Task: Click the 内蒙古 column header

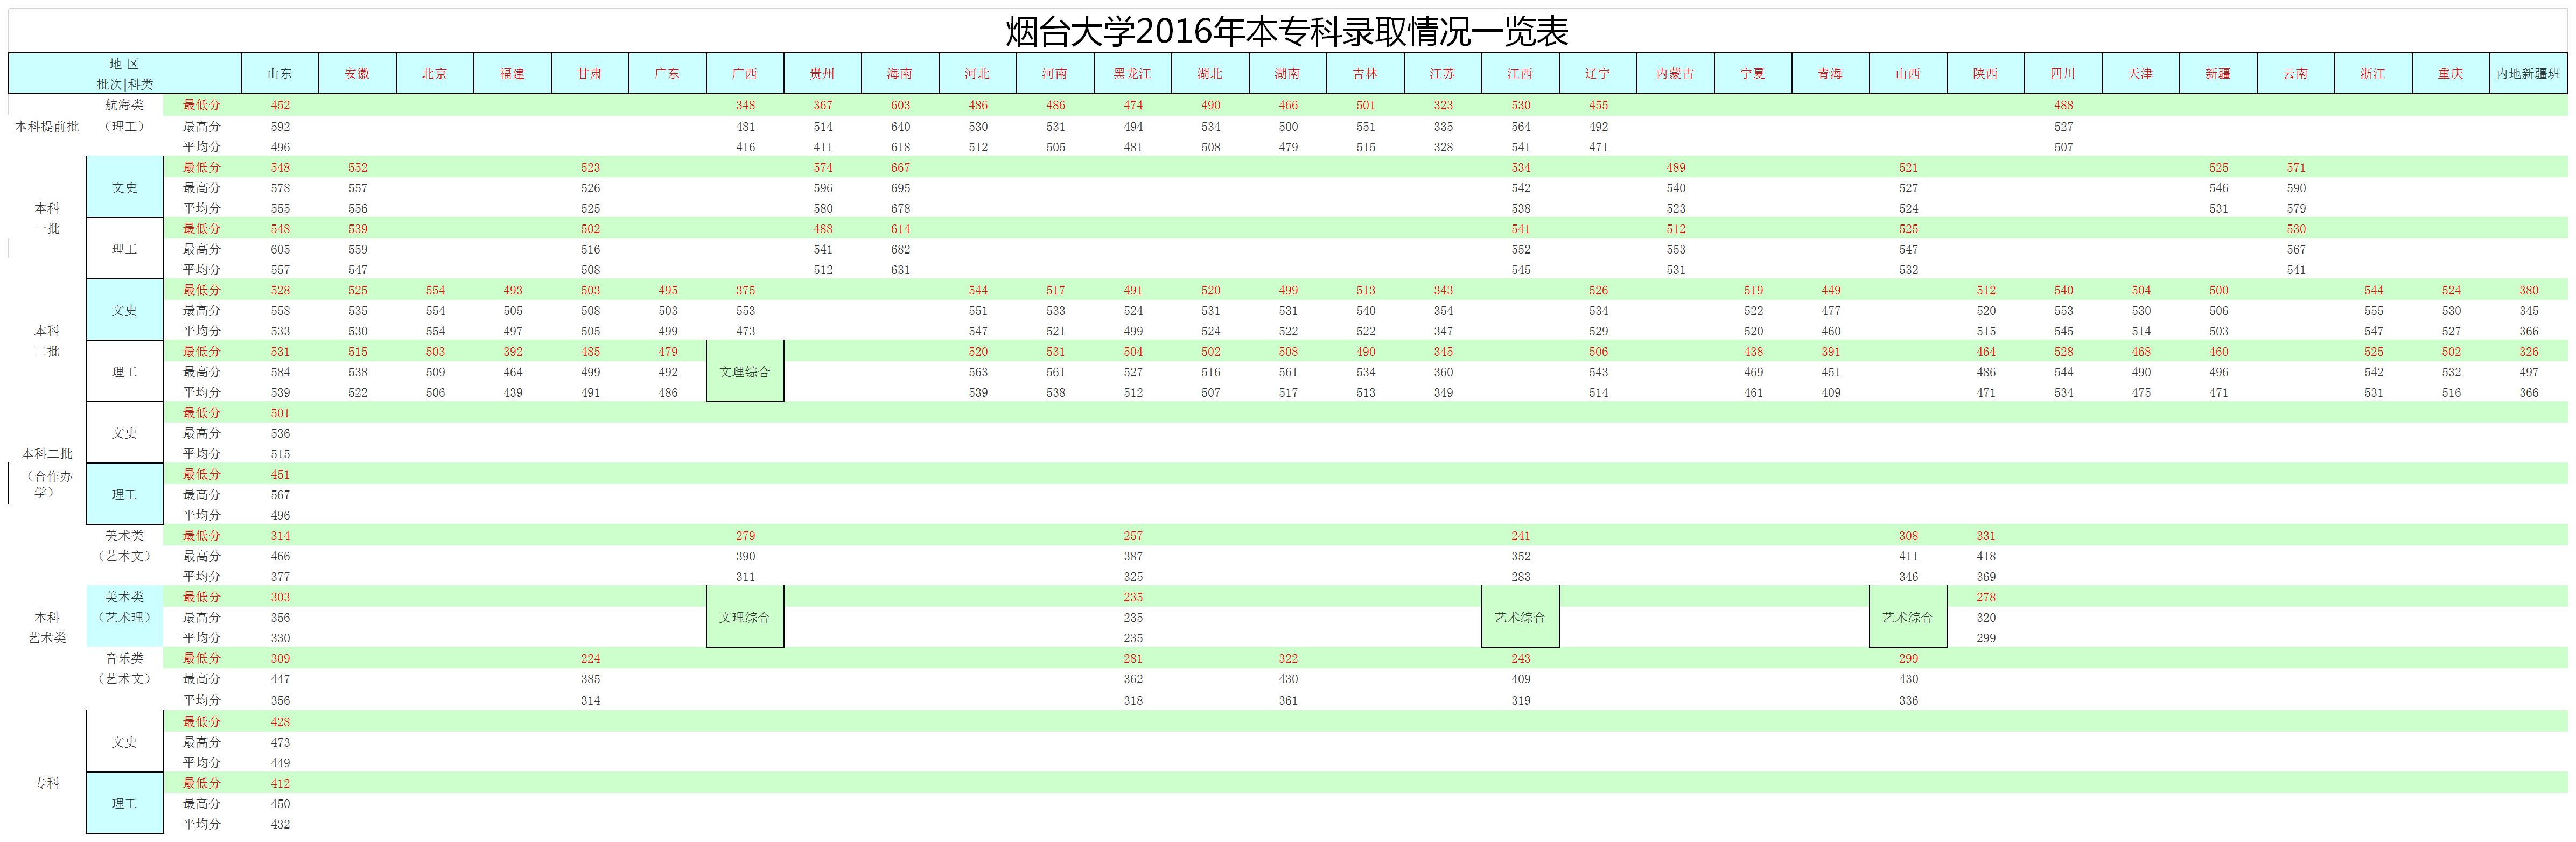Action: (1675, 74)
